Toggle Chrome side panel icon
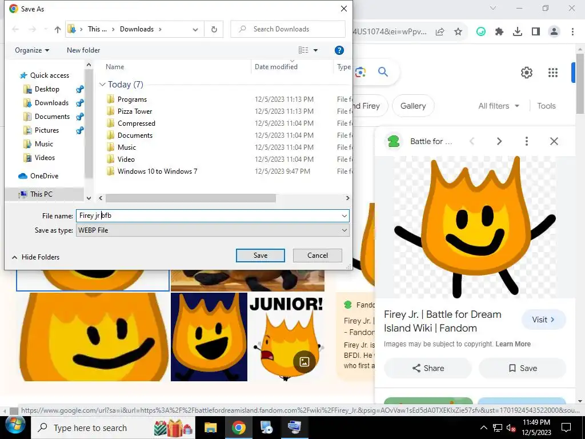585x439 pixels. coord(536,32)
